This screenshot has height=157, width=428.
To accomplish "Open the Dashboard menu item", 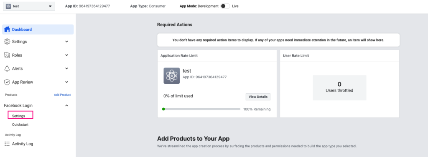I will 38,30.
